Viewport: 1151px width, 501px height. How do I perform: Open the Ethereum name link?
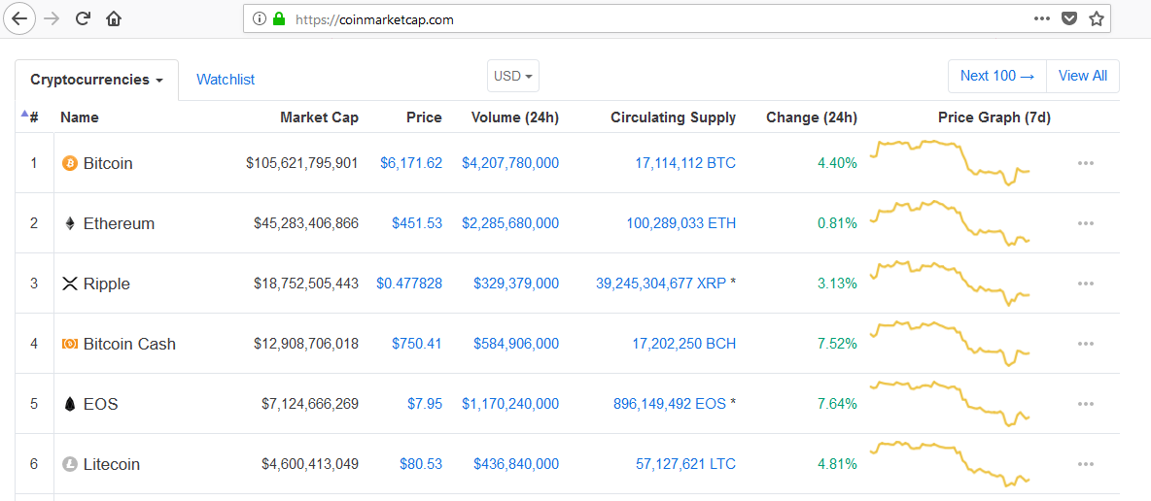click(x=119, y=223)
